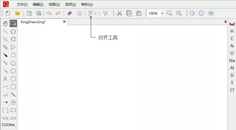Screen dimensions: 236x130
Task: Select element Na
Action: 232,60
